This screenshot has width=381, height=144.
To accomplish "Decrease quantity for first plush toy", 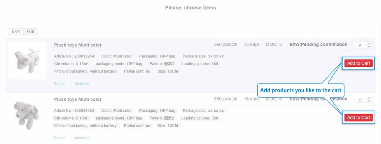I will tap(369, 47).
